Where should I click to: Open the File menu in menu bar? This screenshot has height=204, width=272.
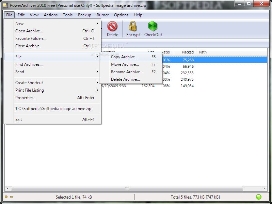click(x=9, y=15)
